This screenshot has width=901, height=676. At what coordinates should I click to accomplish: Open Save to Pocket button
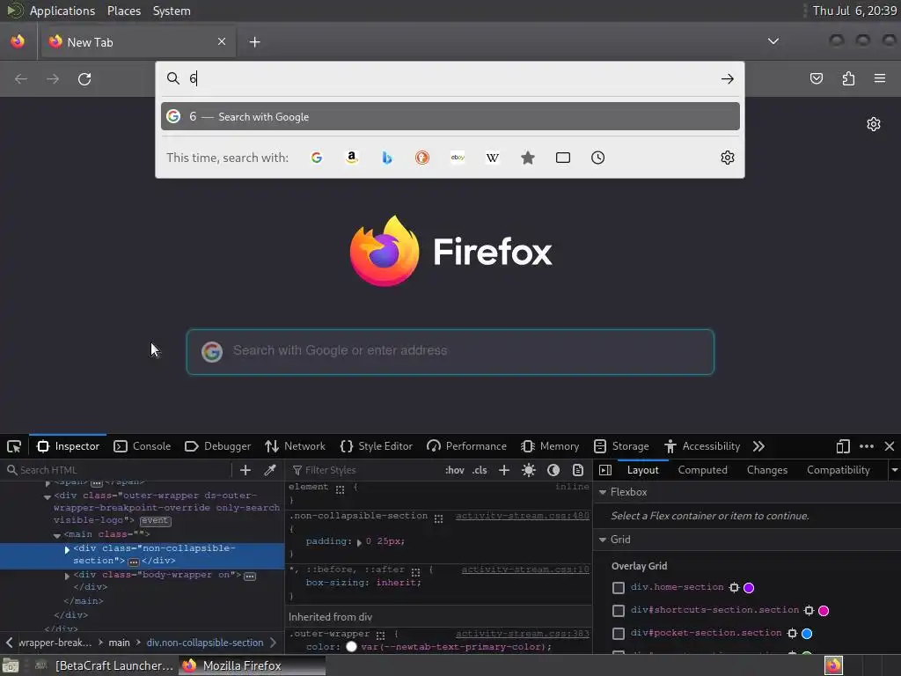click(816, 78)
